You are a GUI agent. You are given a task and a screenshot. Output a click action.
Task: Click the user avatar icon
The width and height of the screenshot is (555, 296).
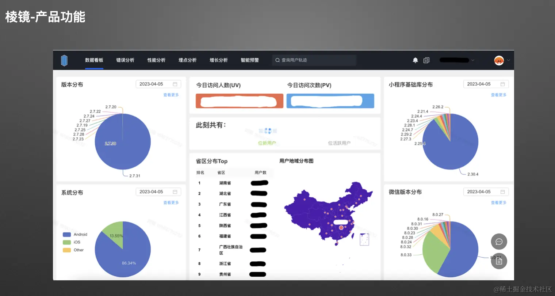click(499, 60)
